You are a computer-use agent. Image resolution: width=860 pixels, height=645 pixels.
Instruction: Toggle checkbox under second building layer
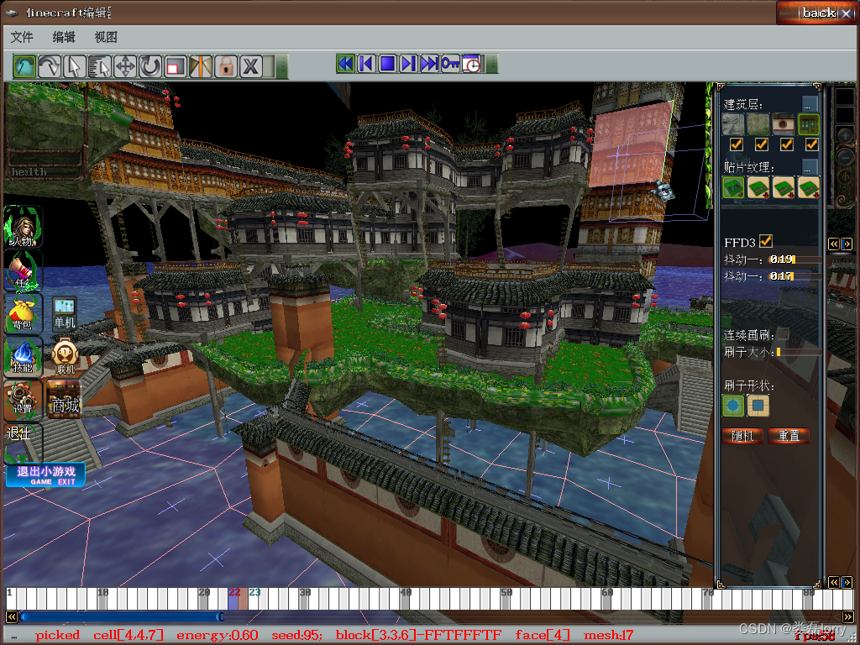point(761,144)
